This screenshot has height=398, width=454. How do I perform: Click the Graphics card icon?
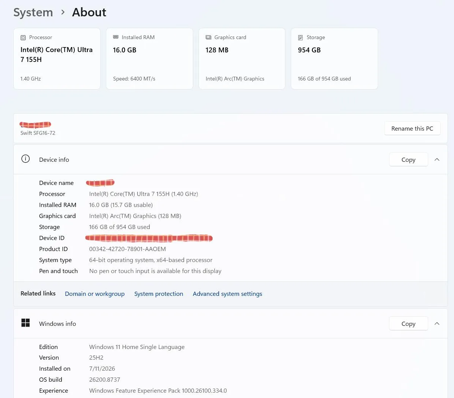coord(208,37)
